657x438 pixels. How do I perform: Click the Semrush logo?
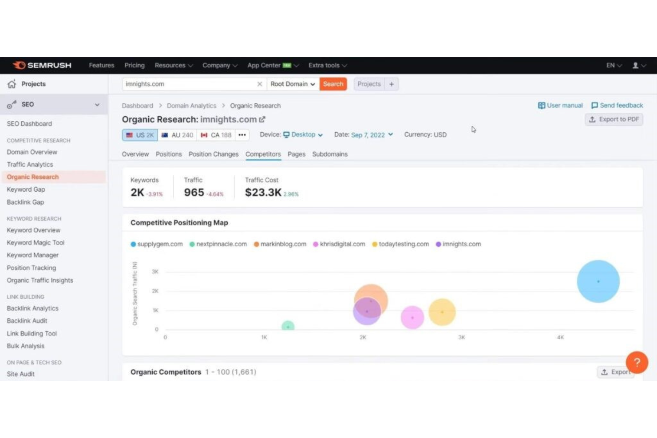[42, 65]
